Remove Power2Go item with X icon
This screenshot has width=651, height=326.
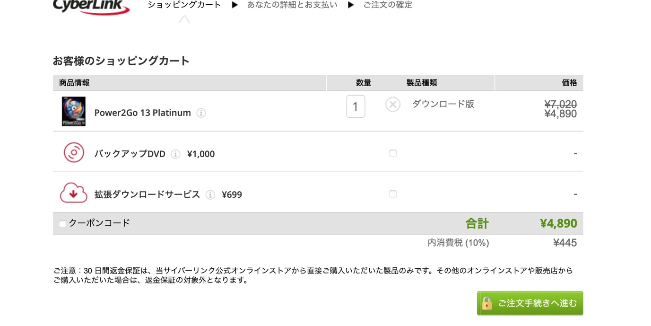point(393,104)
